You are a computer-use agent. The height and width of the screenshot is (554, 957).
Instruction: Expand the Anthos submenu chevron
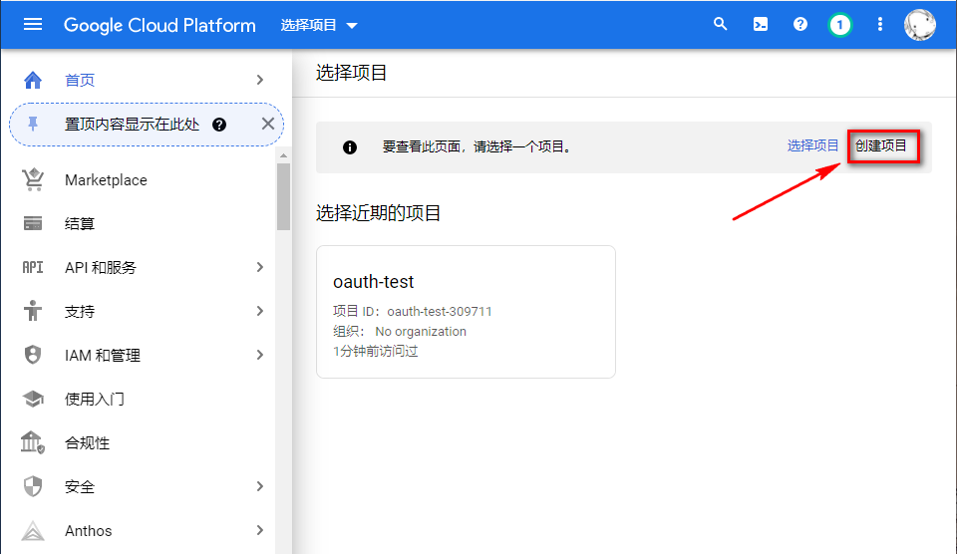click(260, 530)
